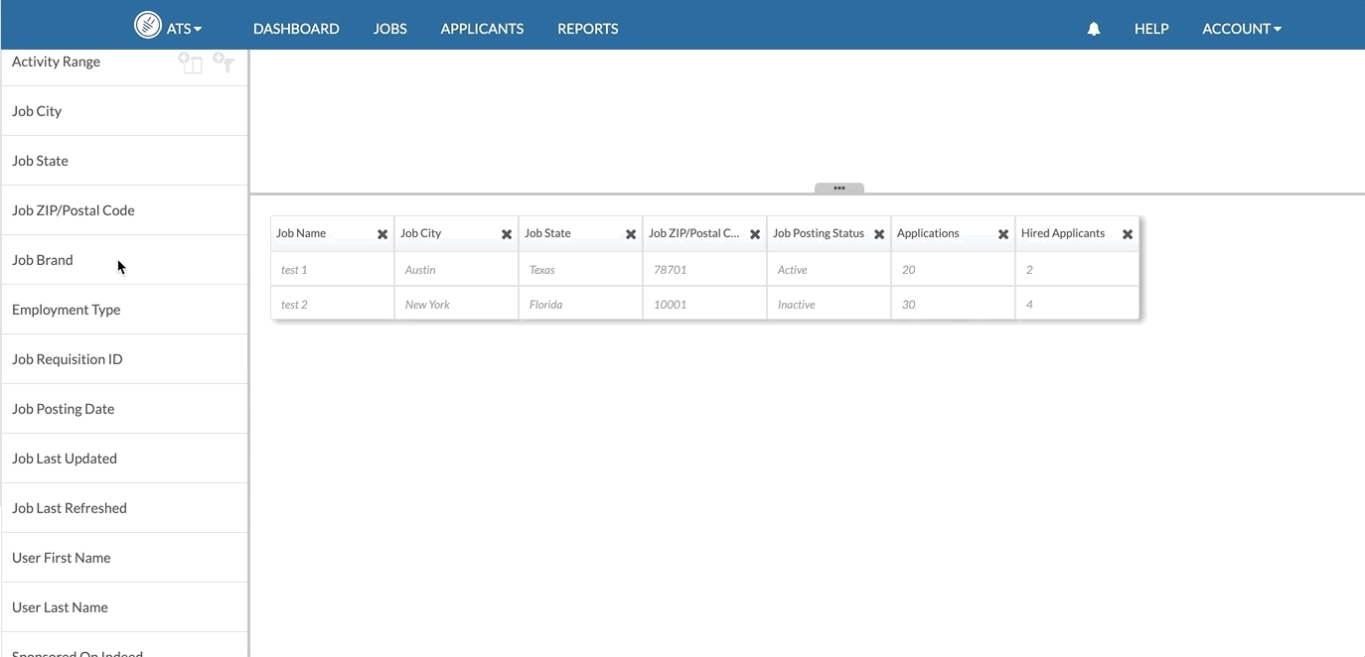Remove the Job ZIP/Postal Code column

click(754, 234)
